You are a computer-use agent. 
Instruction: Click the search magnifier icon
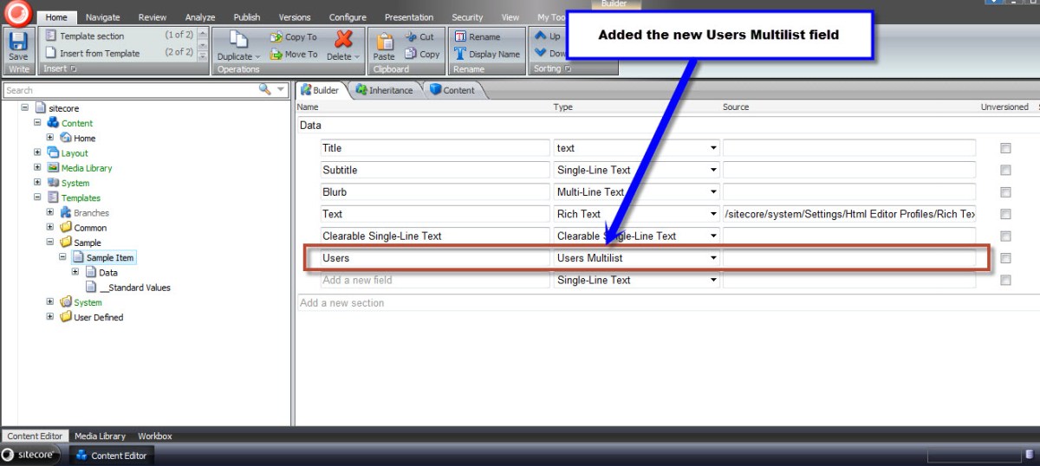[x=264, y=90]
